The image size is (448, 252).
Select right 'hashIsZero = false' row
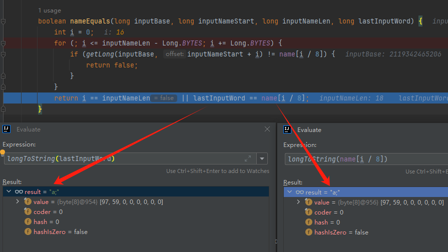coord(366,232)
